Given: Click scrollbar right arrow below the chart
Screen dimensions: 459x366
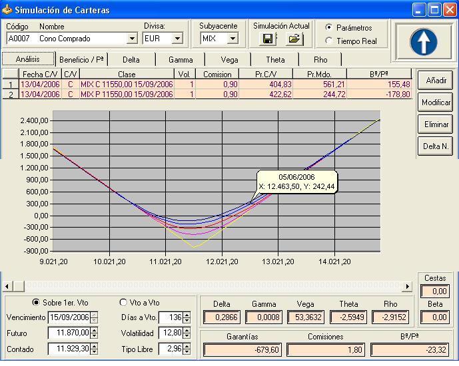Looking at the screenshot, I should [x=407, y=287].
